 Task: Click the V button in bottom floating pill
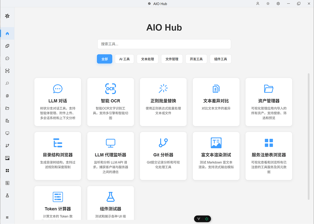(x=199, y=219)
